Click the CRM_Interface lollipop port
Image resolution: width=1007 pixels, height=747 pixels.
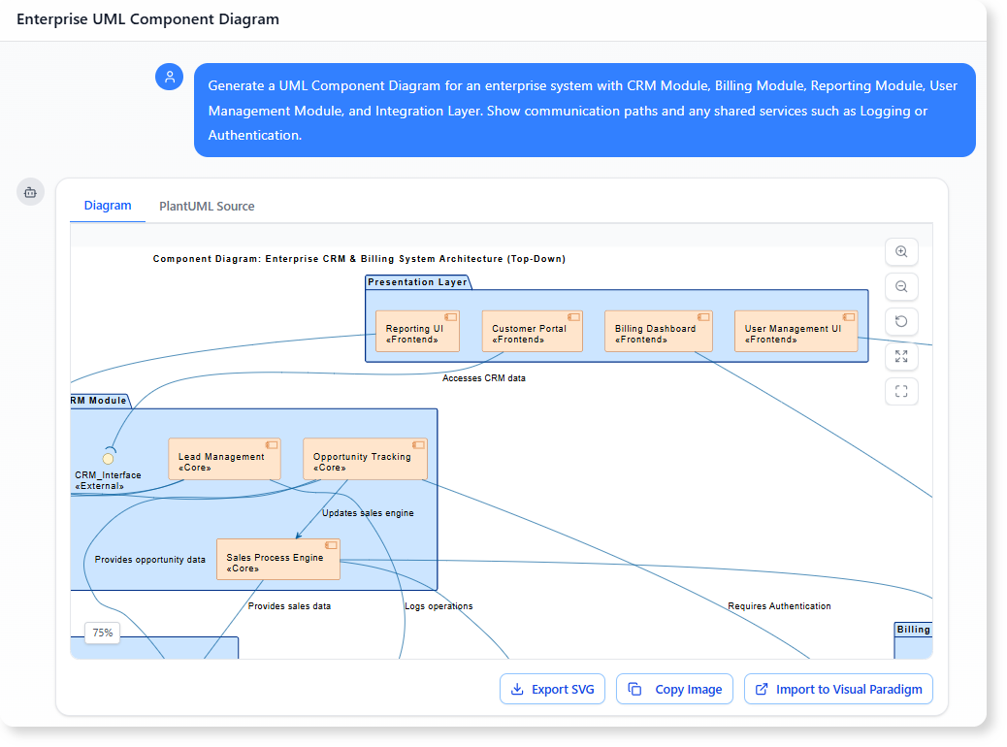108,457
